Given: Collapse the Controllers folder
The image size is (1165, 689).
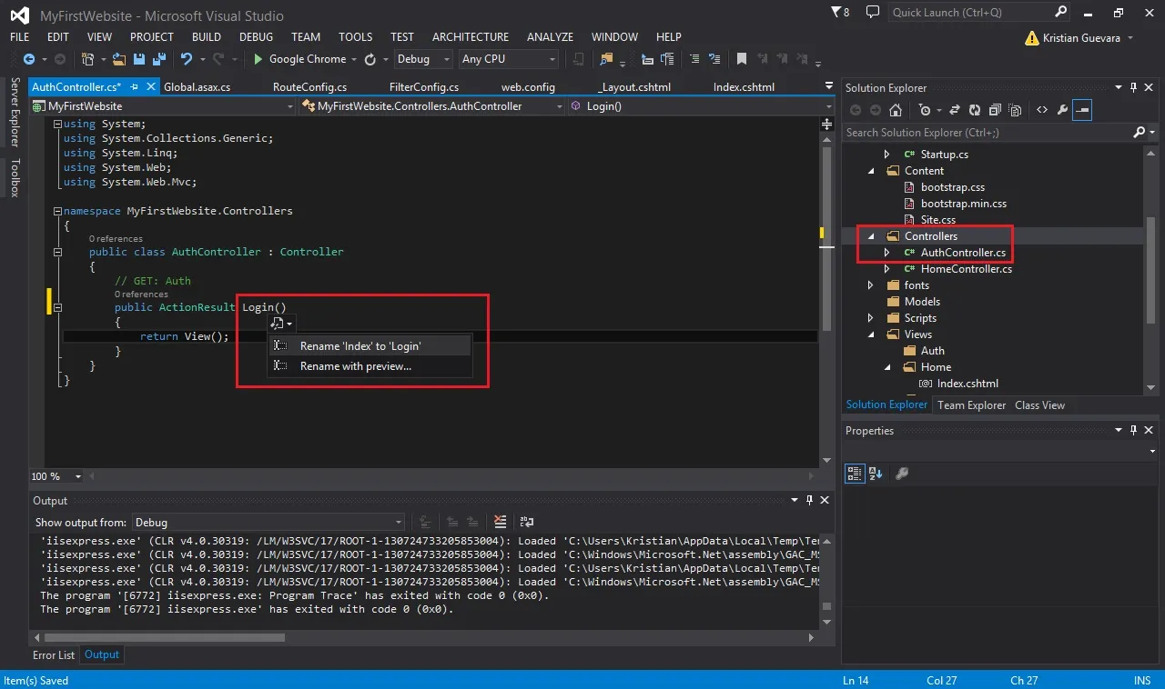Looking at the screenshot, I should click(871, 236).
